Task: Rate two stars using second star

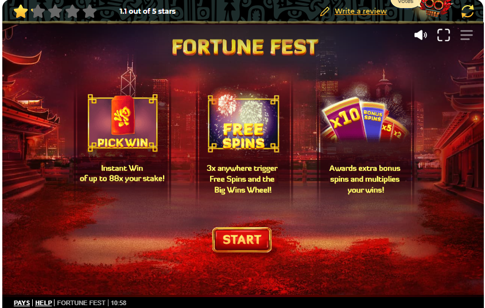Action: point(38,11)
